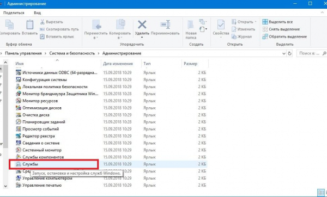The width and height of the screenshot is (327, 197).
Task: Click the Свойства icon
Action: coord(221,25)
